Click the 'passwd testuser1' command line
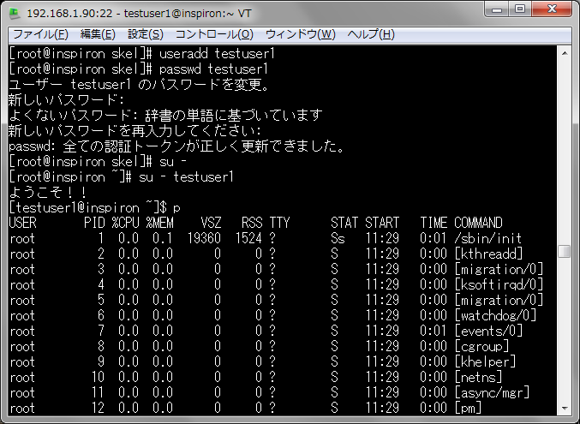580x424 pixels. (x=138, y=69)
